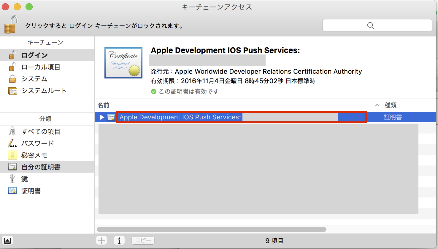Click the horizontal scrollbar under the list
This screenshot has height=249, width=438.
pyautogui.click(x=211, y=229)
